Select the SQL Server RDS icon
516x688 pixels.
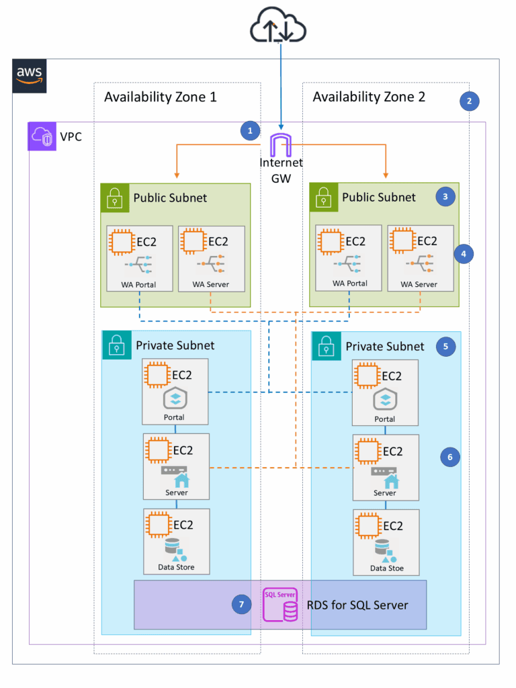[x=281, y=603]
